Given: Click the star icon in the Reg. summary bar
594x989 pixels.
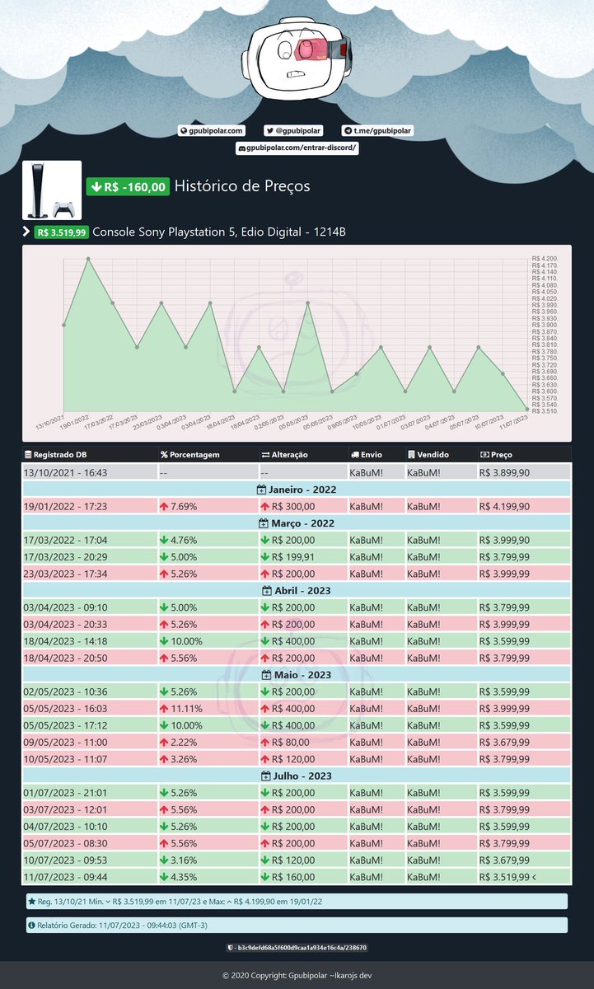Looking at the screenshot, I should pyautogui.click(x=32, y=902).
